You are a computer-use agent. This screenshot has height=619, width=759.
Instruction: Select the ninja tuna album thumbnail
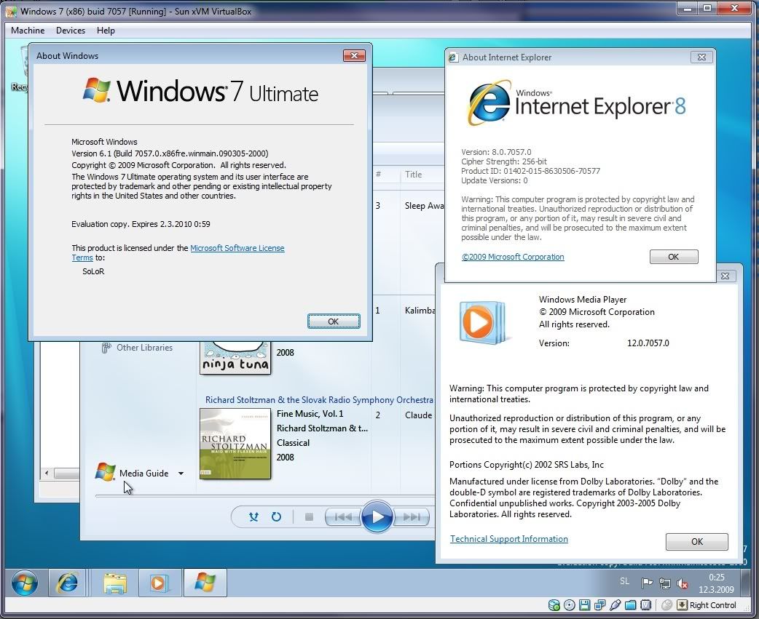(x=235, y=358)
